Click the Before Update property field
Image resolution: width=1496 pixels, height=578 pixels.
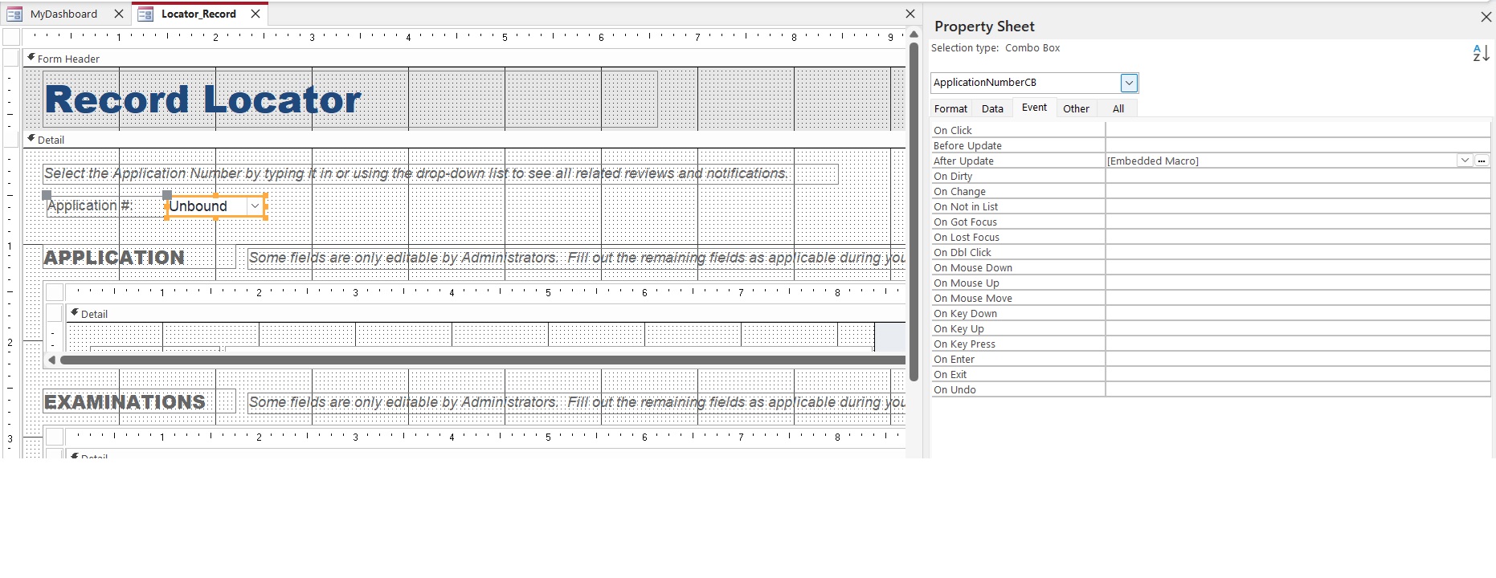[x=1298, y=145]
